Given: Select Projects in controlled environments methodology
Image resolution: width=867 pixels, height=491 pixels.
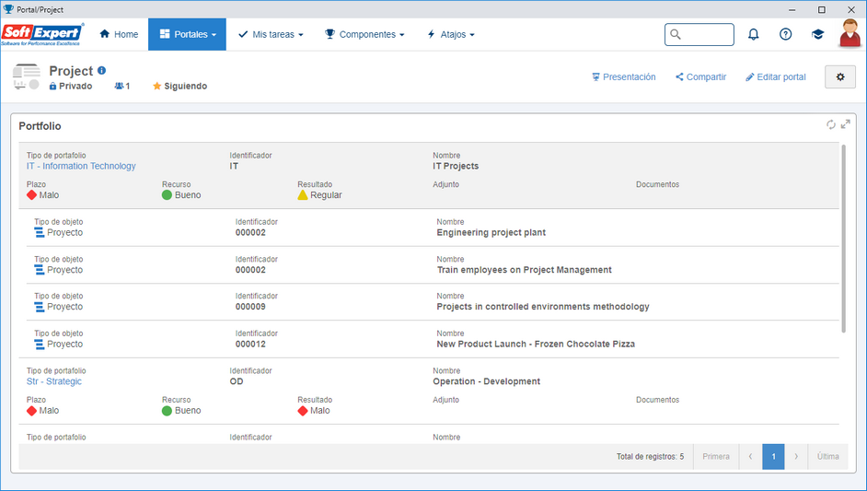Looking at the screenshot, I should [543, 307].
